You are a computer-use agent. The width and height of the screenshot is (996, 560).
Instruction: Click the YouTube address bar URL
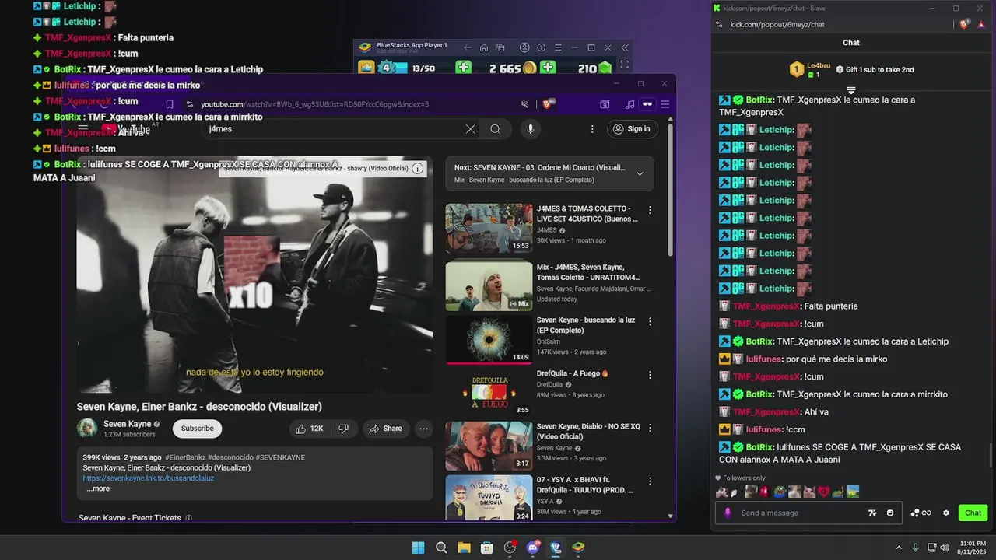pos(314,104)
